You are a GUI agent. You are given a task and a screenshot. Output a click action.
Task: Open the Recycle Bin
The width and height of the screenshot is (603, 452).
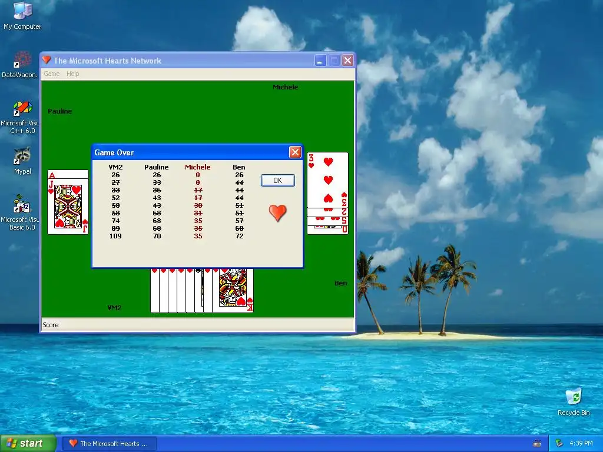[574, 401]
